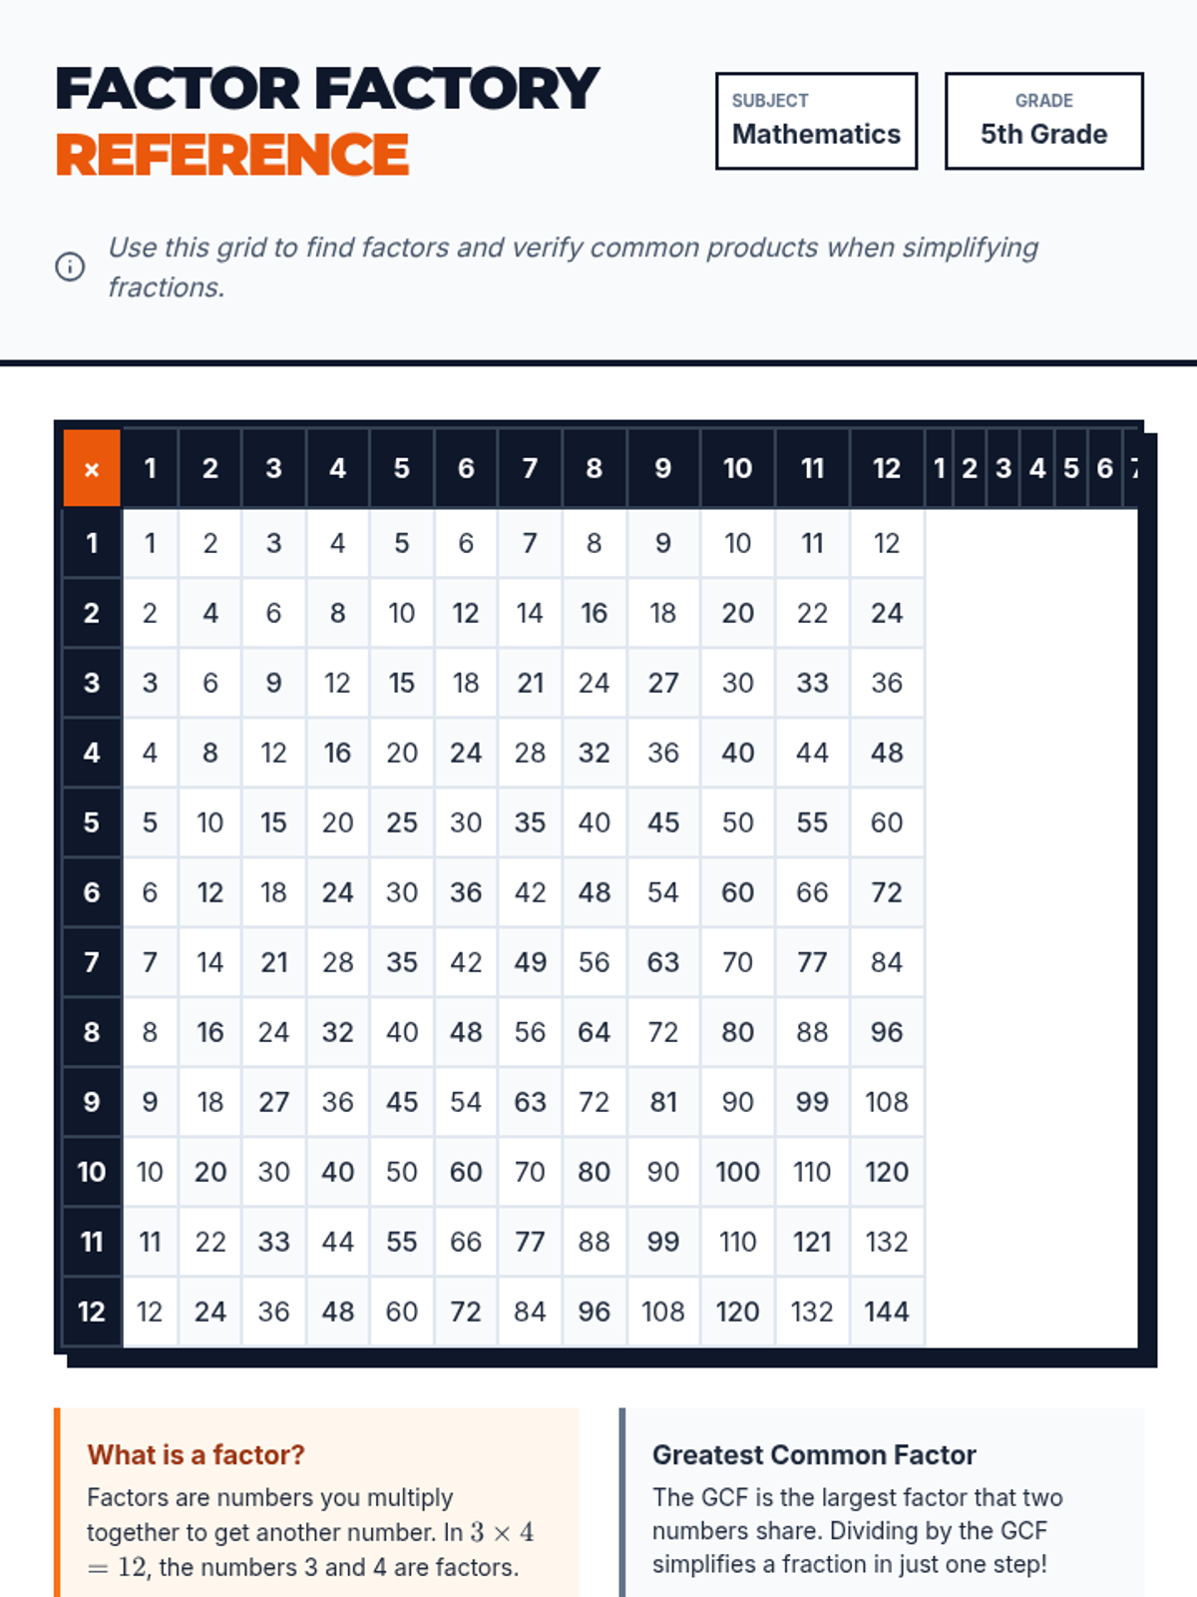
Task: Click the overflow column header 4 at right
Action: pos(1037,468)
